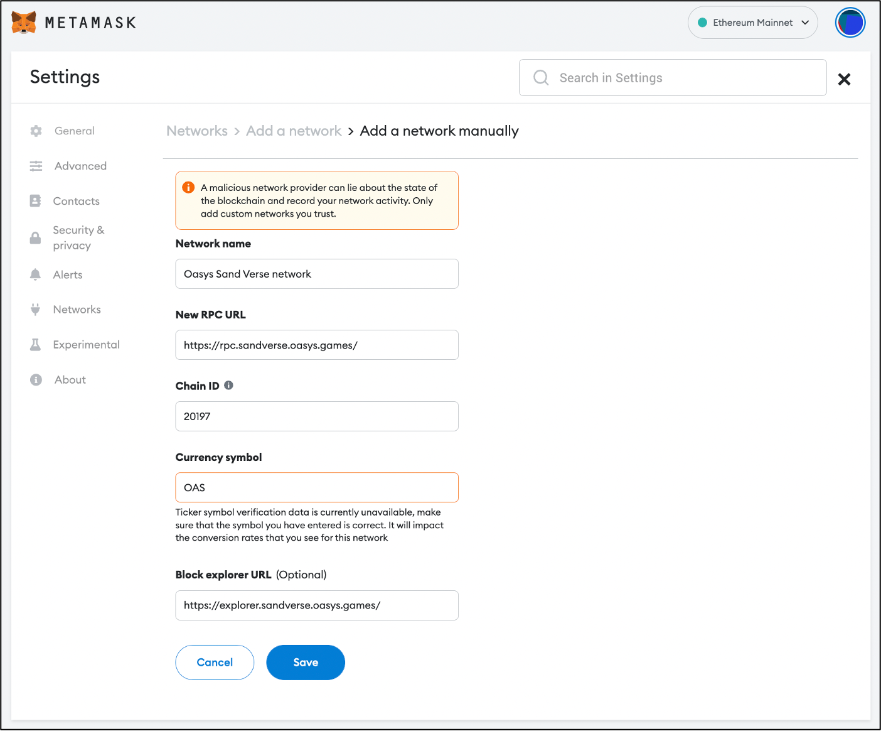Click the orange warning info icon
Viewport: 881px width, 731px height.
188,187
